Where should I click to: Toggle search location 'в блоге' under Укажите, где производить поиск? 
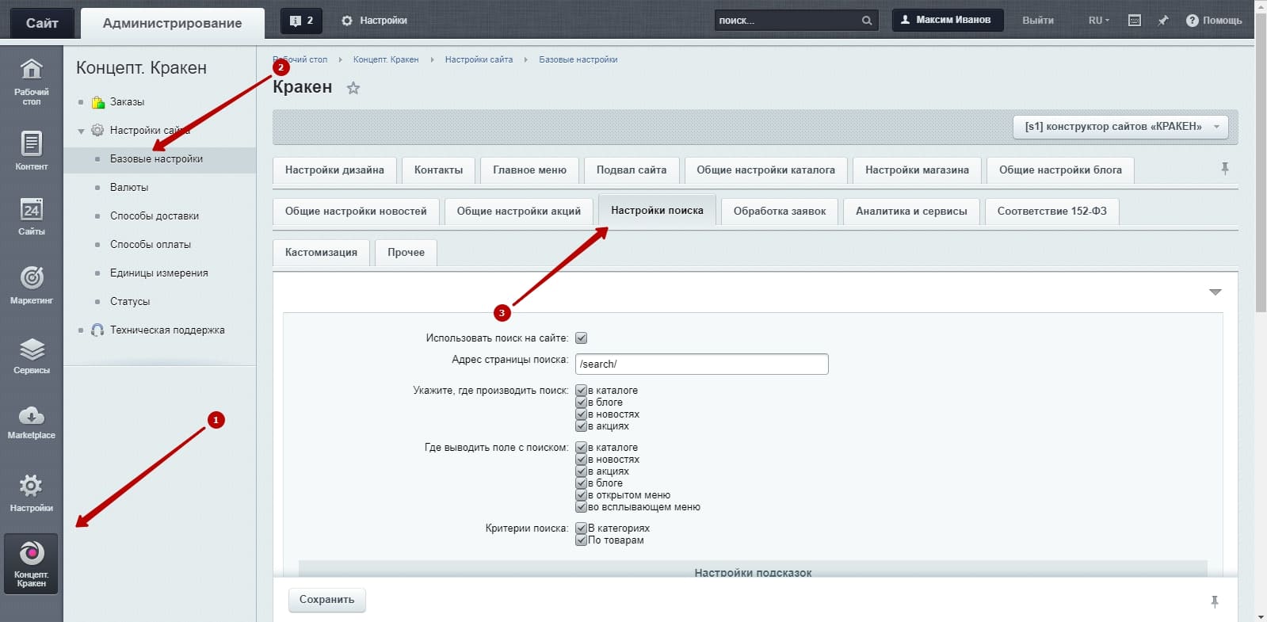[x=581, y=403]
